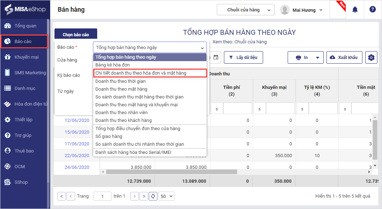Select So sánh doanh thu chi nhánh option
The image size is (382, 209).
click(x=150, y=144)
